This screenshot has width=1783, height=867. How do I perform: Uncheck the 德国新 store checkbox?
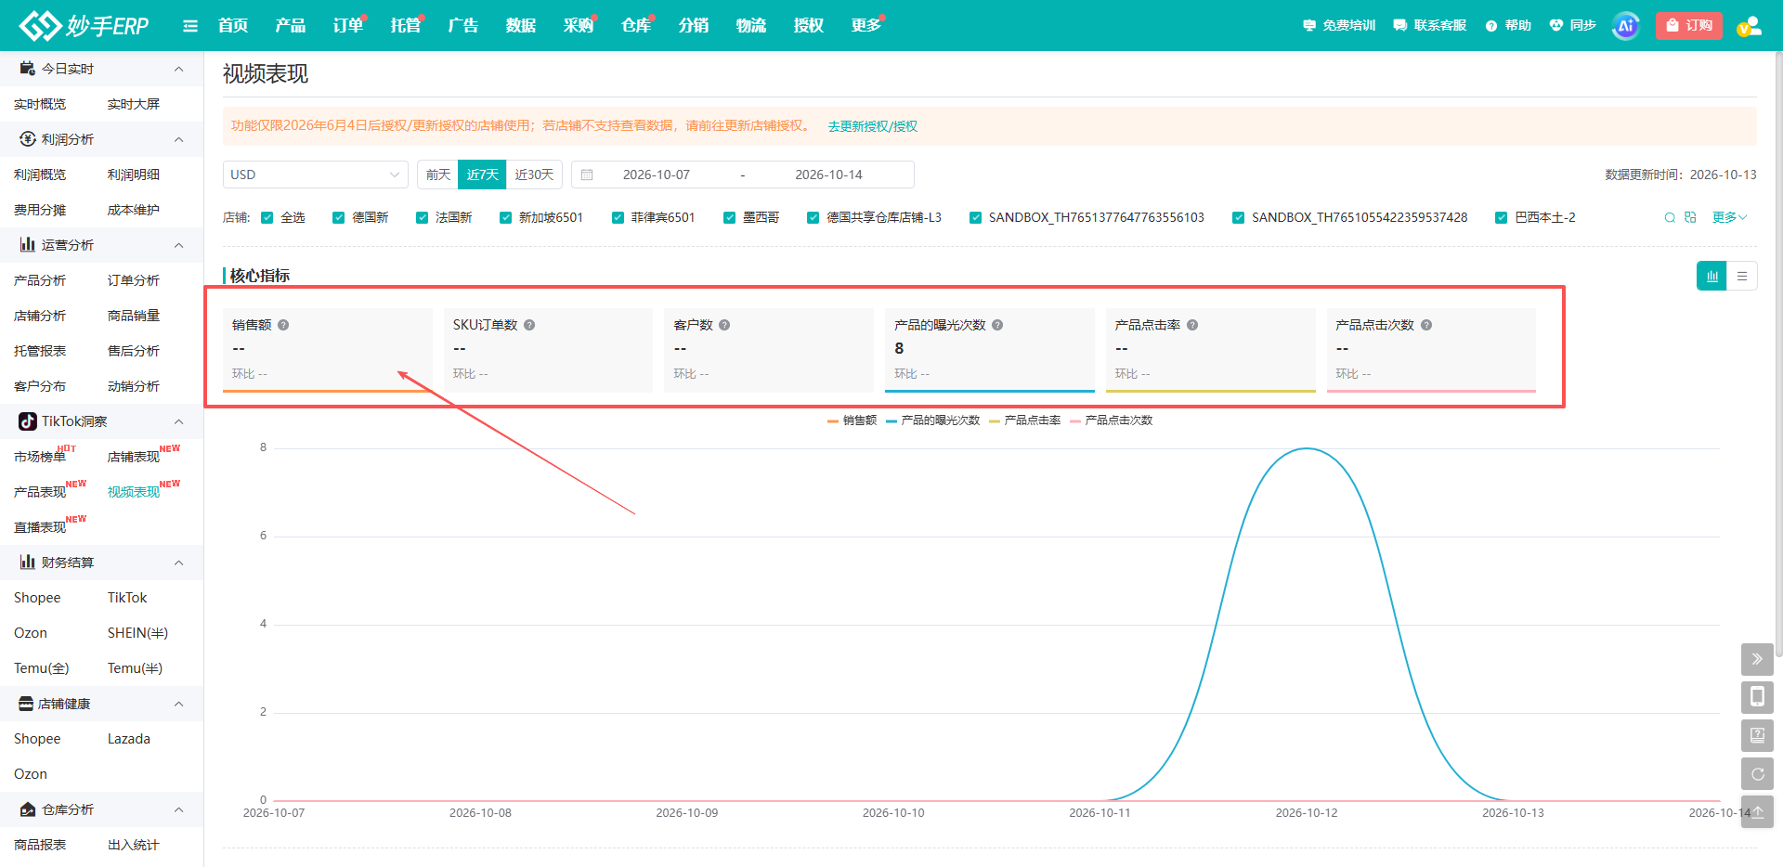(x=339, y=217)
